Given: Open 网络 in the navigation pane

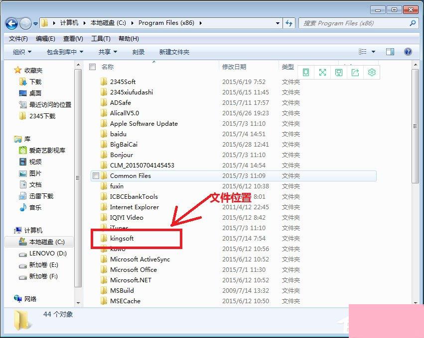Looking at the screenshot, I should click(25, 299).
